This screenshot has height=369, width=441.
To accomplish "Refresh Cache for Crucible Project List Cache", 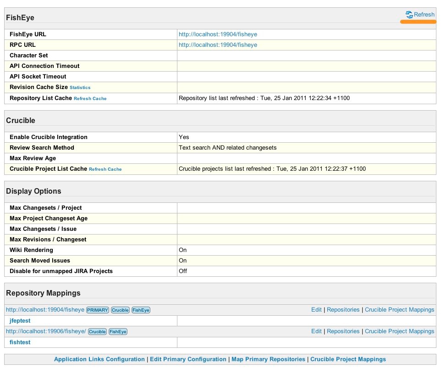I will pyautogui.click(x=105, y=169).
